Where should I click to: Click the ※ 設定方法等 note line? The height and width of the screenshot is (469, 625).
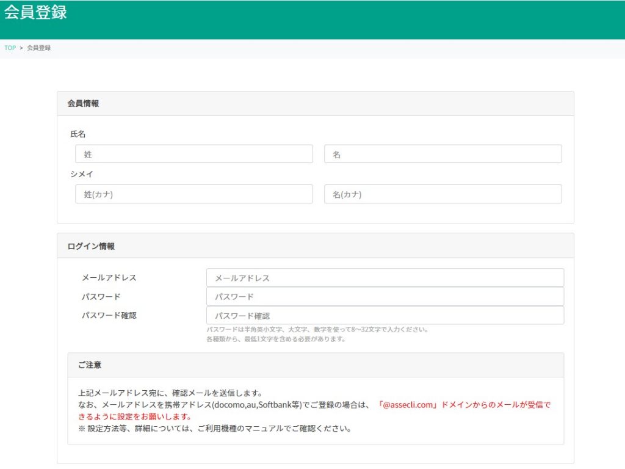click(214, 428)
